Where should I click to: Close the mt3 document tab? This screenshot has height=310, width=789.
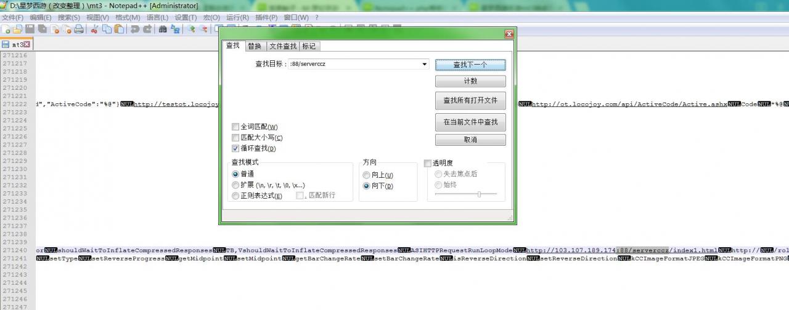click(x=27, y=44)
